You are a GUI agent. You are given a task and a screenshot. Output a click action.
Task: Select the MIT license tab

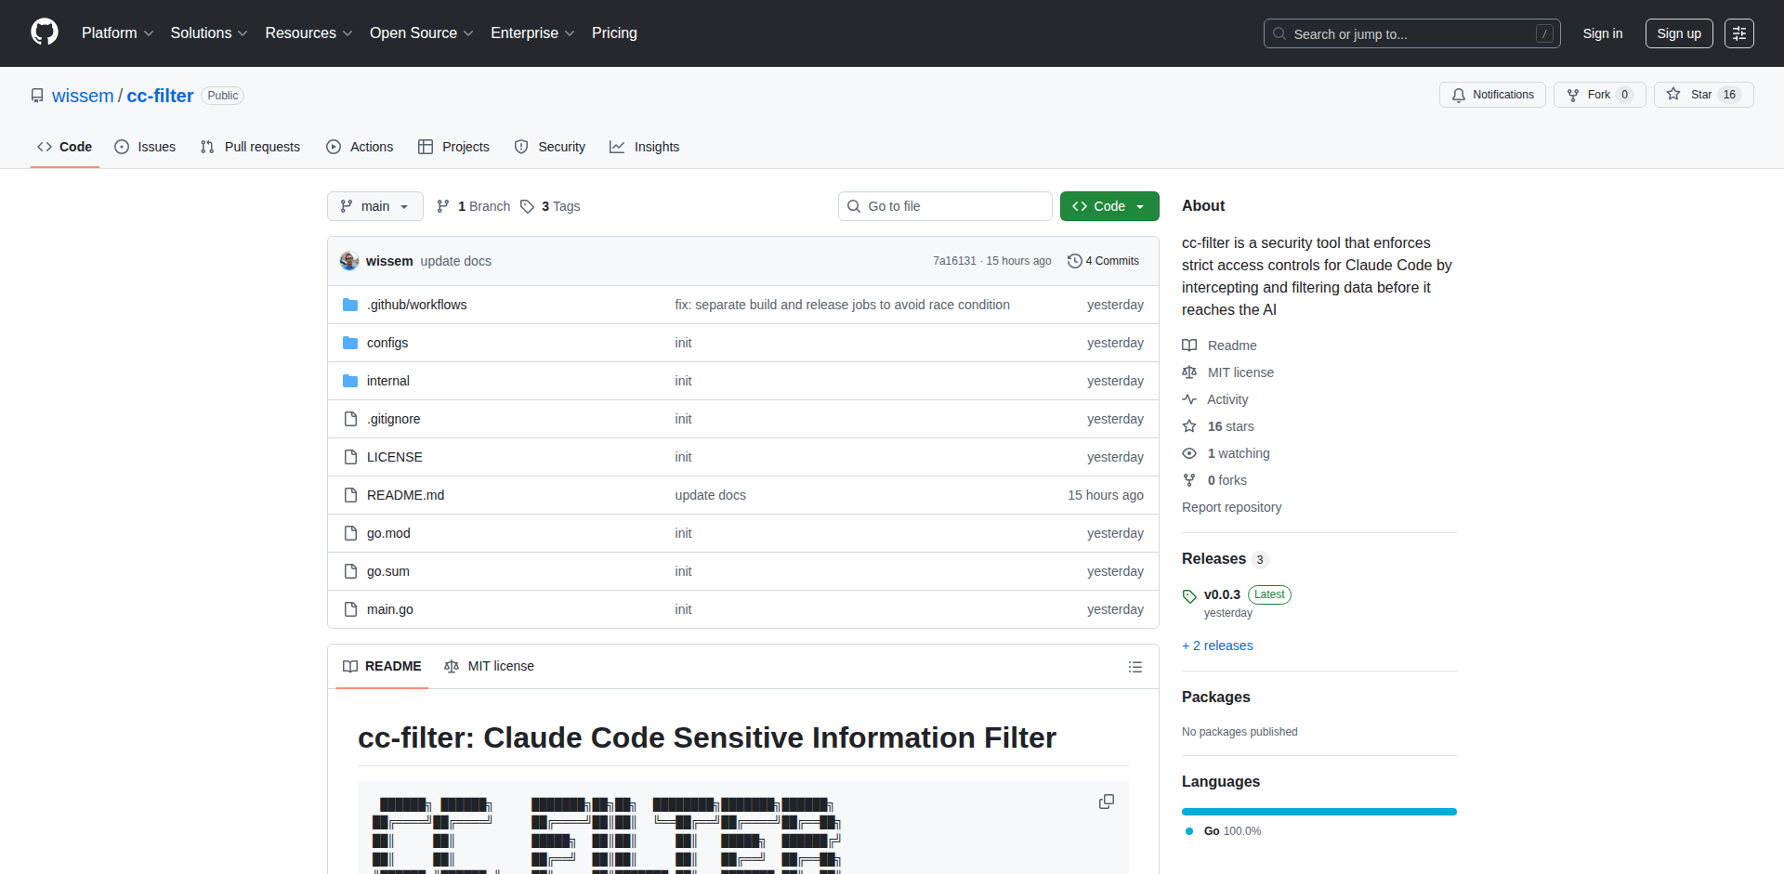490,666
